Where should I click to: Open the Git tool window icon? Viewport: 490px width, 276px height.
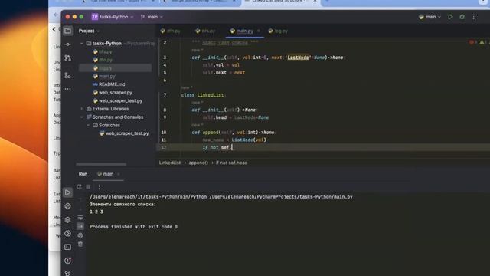pyautogui.click(x=67, y=273)
